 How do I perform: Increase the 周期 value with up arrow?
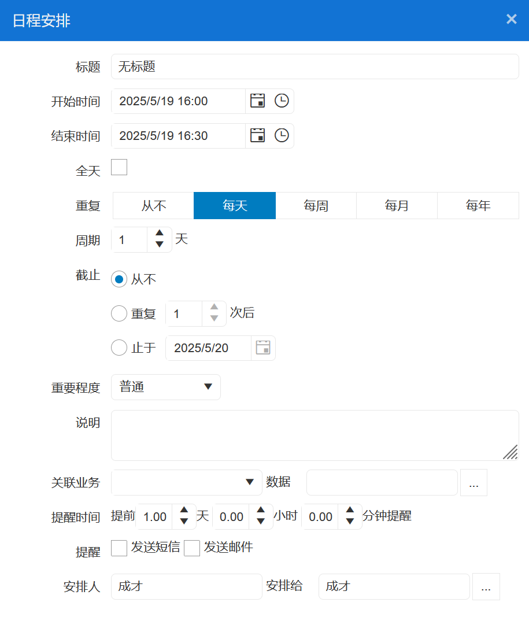click(x=159, y=234)
